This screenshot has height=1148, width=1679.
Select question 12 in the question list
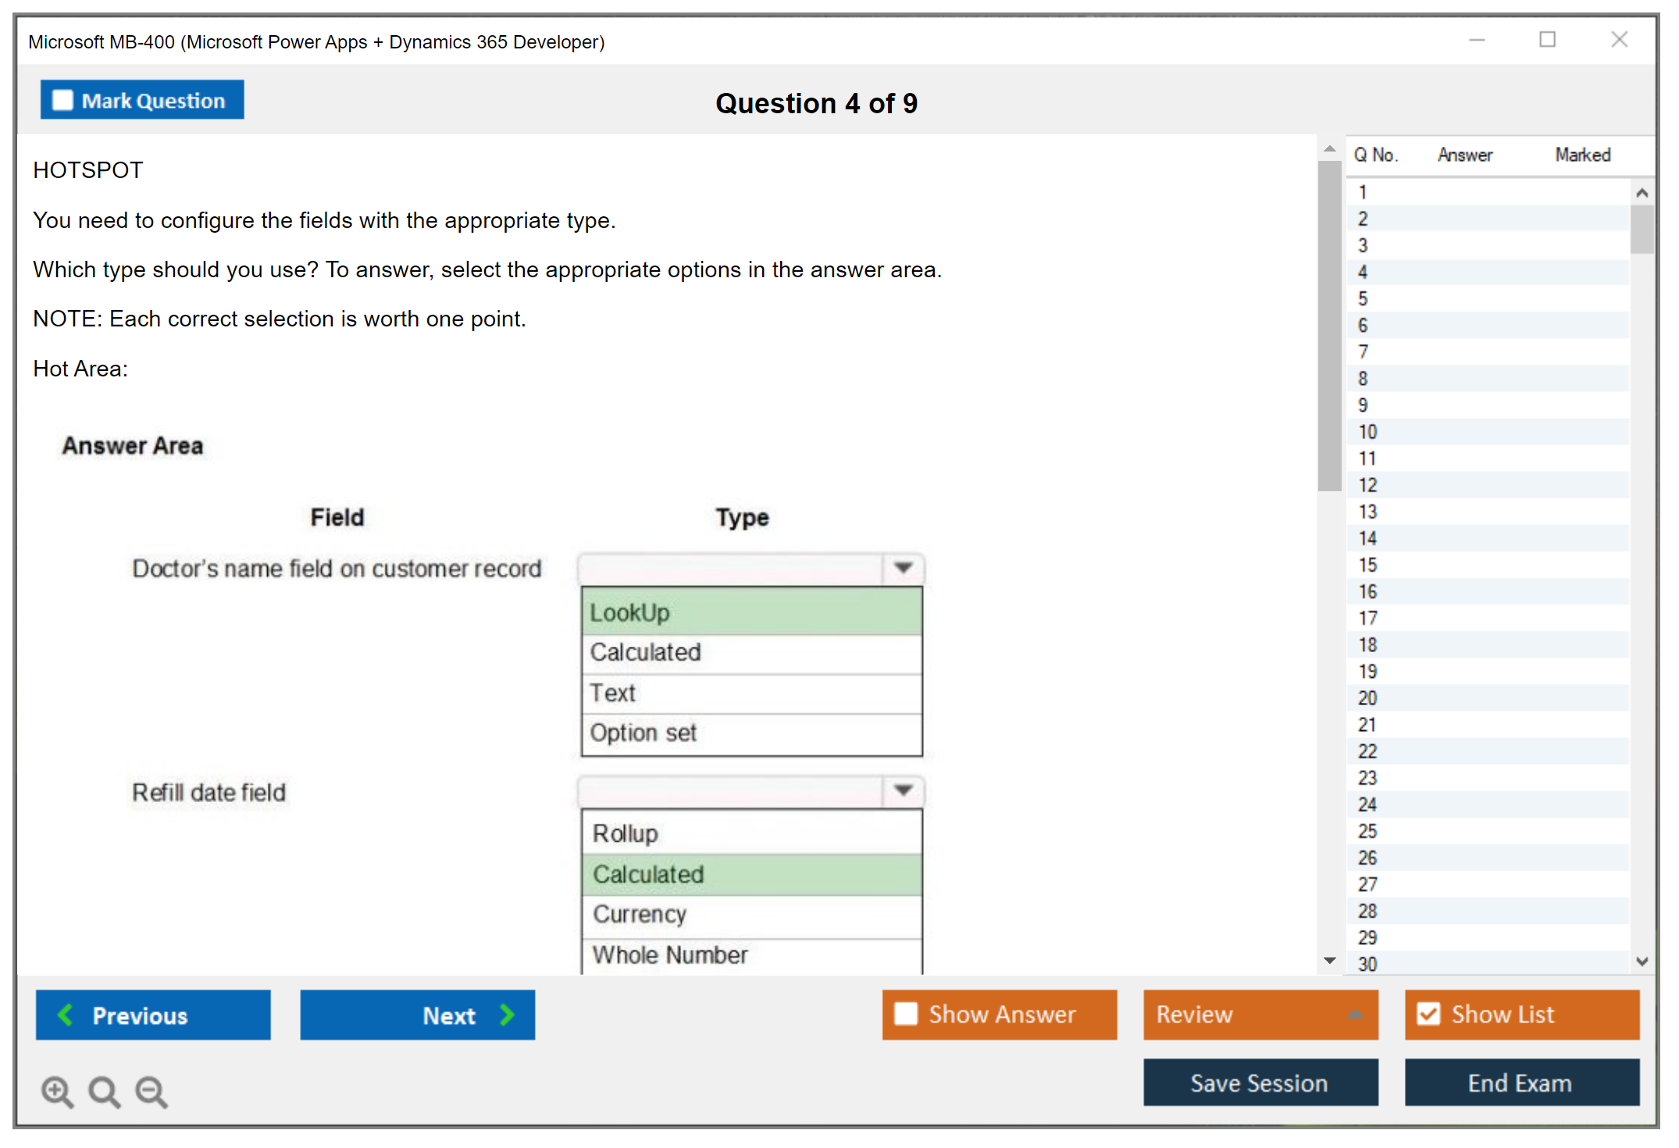pyautogui.click(x=1367, y=485)
